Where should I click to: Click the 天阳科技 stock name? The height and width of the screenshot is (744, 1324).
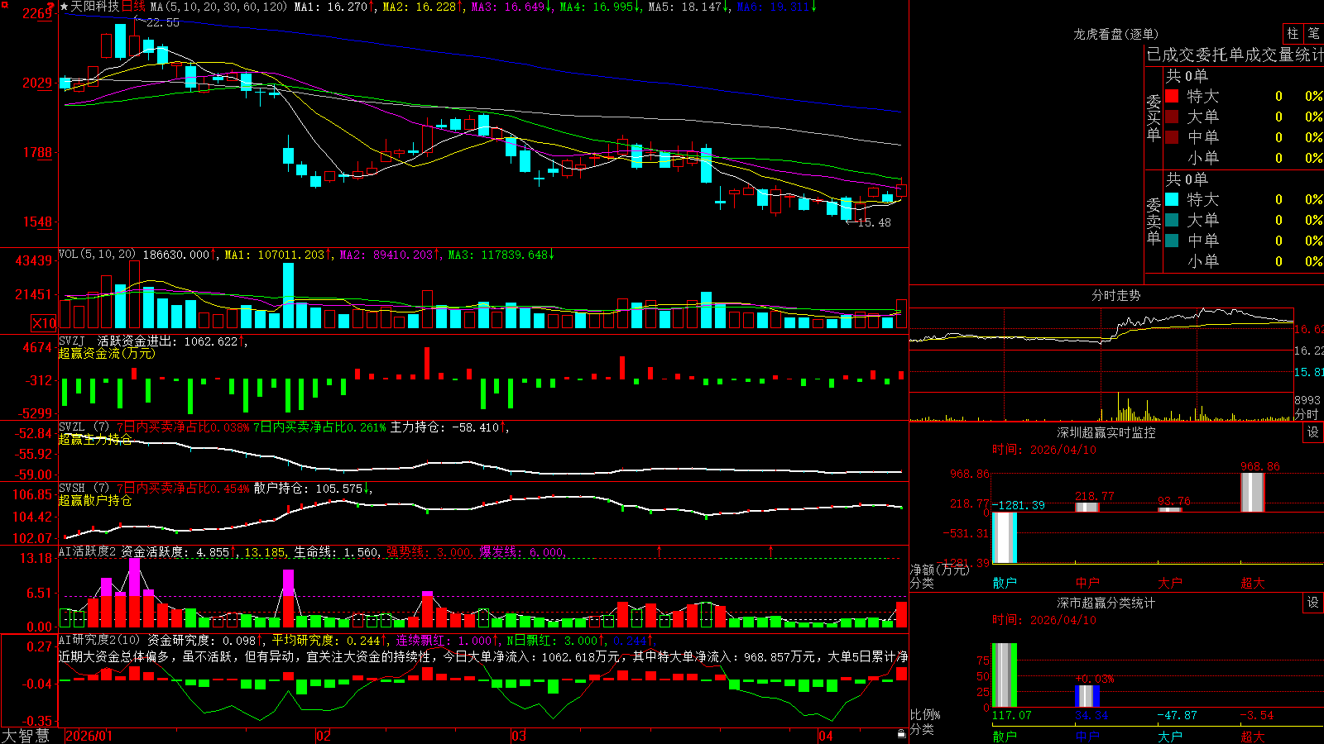[x=94, y=7]
